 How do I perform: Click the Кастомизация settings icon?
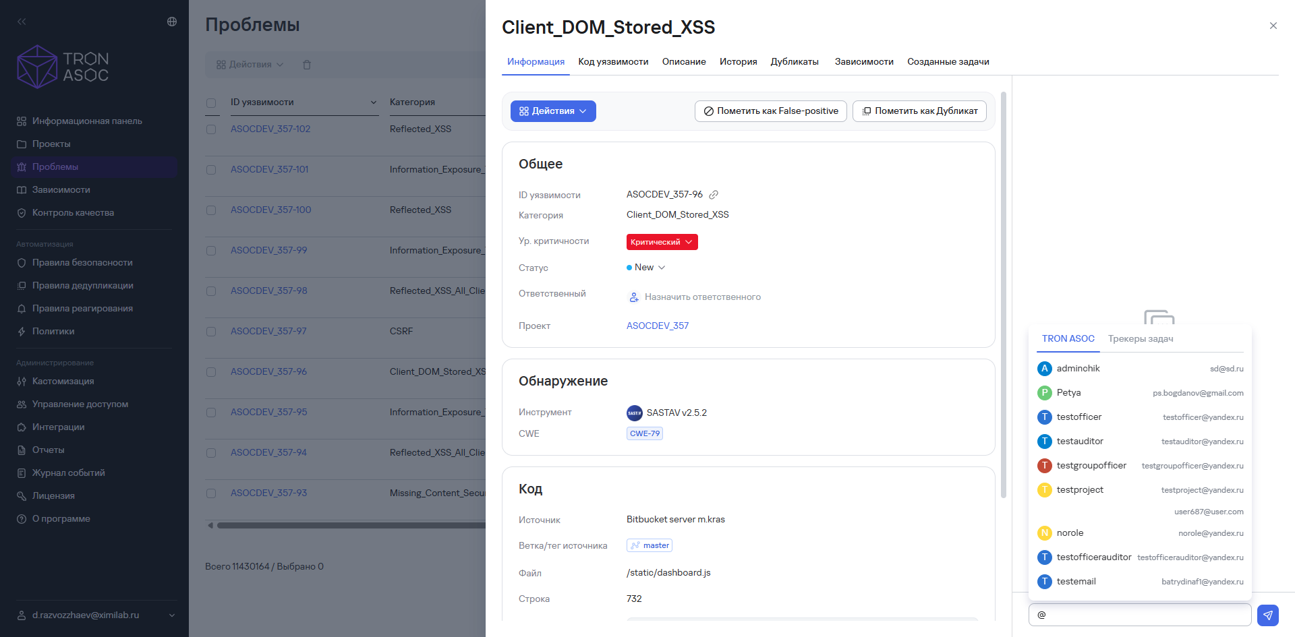coord(22,382)
